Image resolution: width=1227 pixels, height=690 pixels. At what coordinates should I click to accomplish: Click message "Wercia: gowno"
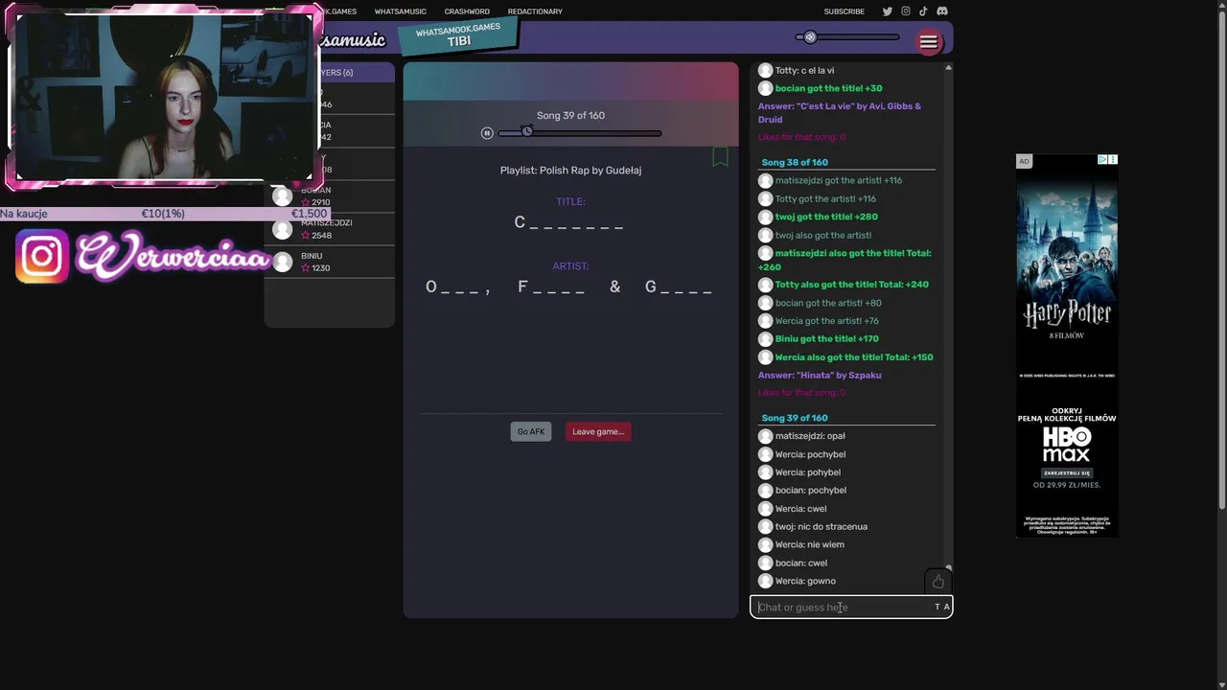pyautogui.click(x=805, y=581)
